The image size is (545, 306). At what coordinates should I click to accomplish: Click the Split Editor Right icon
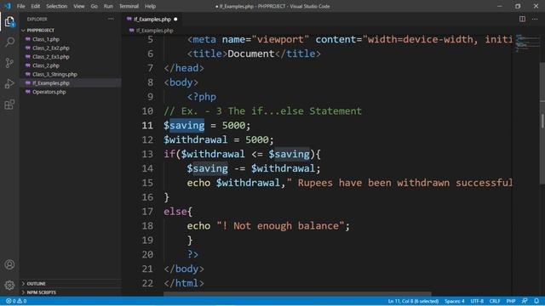[522, 19]
